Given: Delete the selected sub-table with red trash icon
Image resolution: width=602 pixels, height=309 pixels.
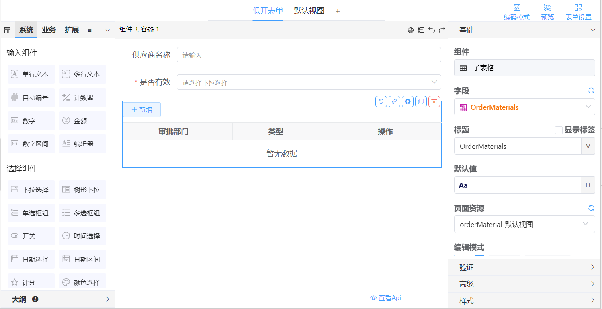Looking at the screenshot, I should 434,102.
